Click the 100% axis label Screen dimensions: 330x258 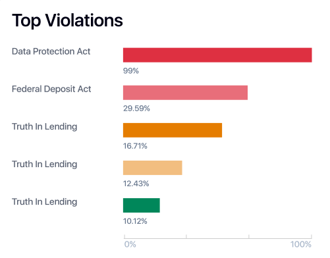tap(301, 244)
